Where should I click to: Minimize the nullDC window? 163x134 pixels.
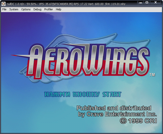pyautogui.click(x=141, y=3)
